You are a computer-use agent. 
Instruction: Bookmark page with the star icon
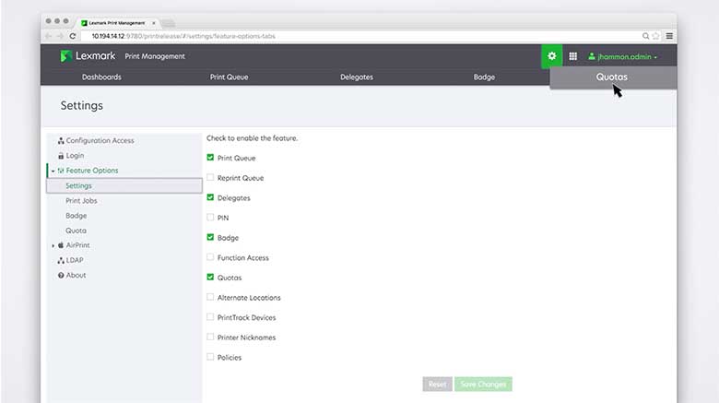pyautogui.click(x=656, y=36)
